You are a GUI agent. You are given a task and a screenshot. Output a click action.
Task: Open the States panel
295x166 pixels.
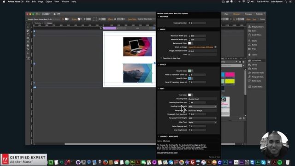click(x=253, y=31)
